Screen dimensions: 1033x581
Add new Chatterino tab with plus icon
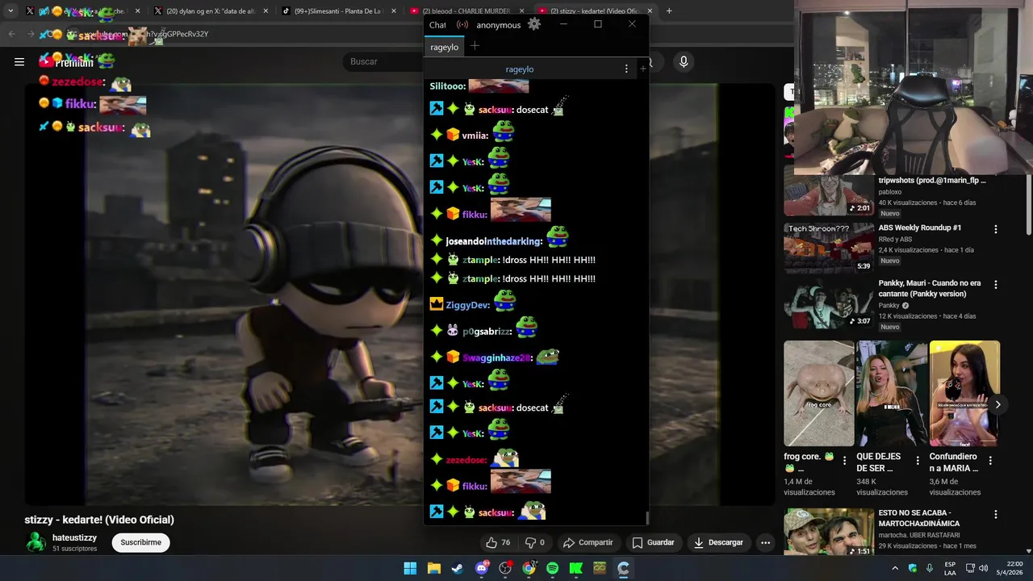point(475,46)
